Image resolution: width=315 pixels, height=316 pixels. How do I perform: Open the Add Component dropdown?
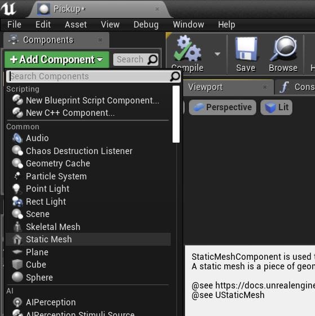point(57,60)
